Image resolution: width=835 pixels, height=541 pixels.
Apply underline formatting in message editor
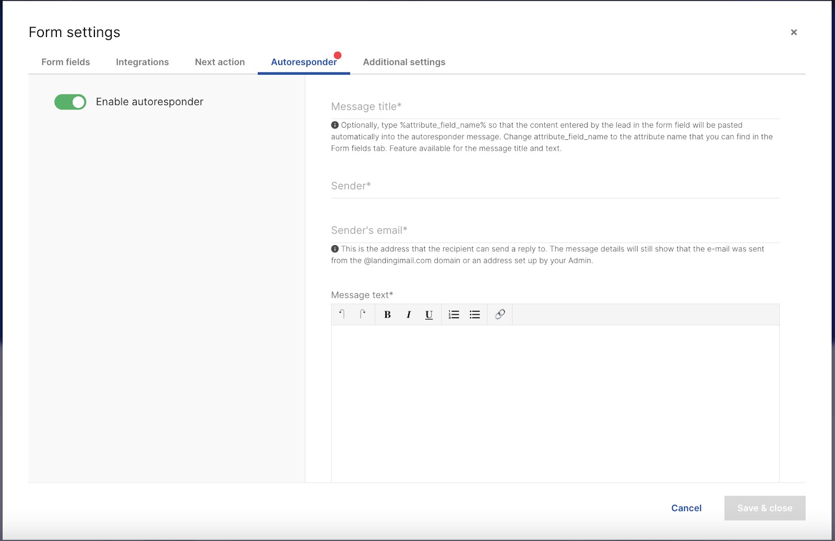click(x=428, y=315)
